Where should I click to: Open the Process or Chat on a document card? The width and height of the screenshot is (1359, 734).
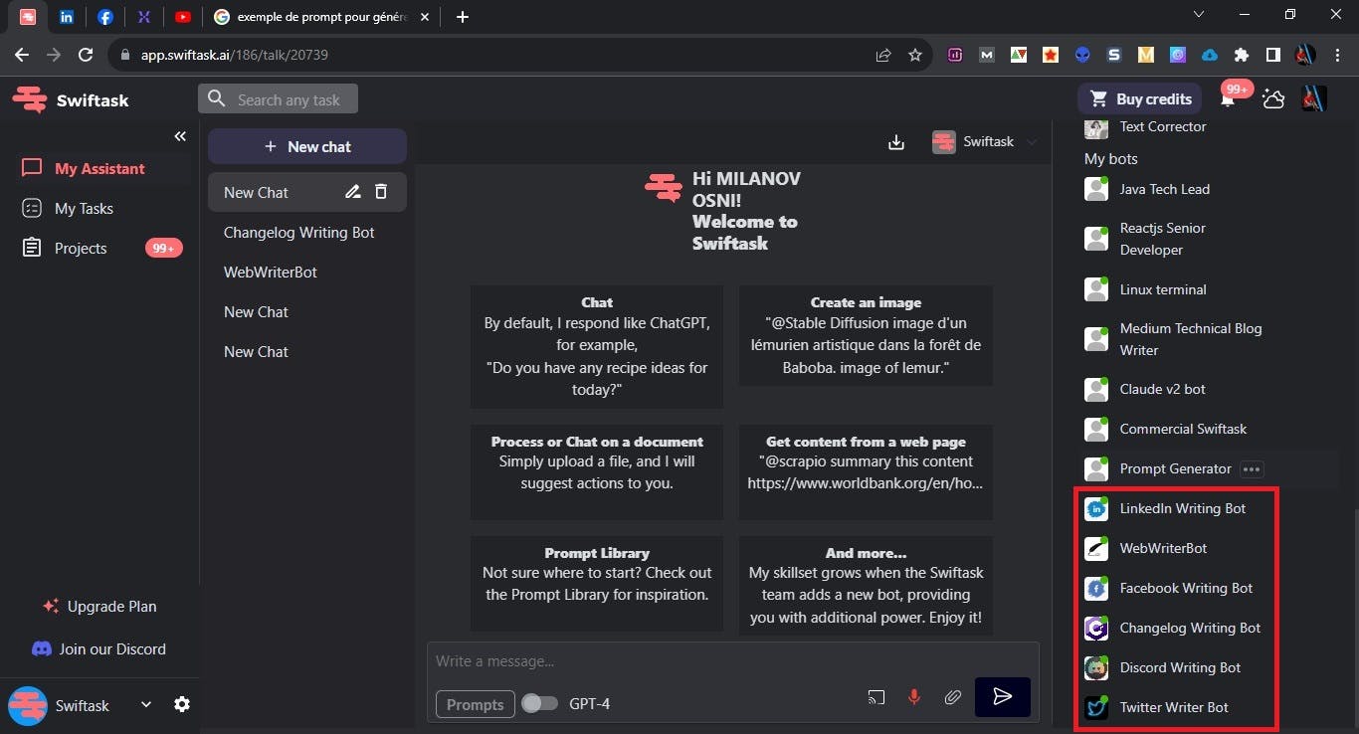[x=597, y=472]
